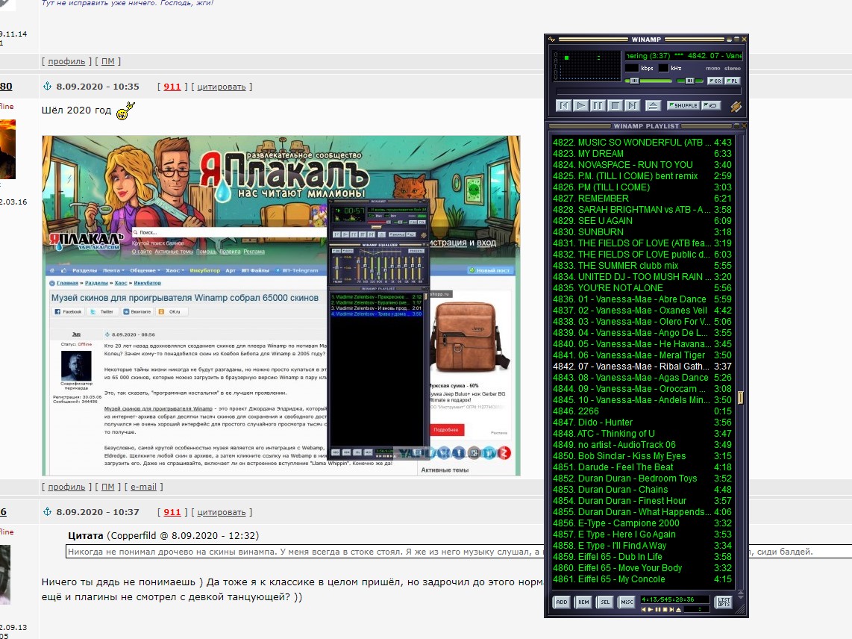Click the Winamp volume slider

point(648,81)
